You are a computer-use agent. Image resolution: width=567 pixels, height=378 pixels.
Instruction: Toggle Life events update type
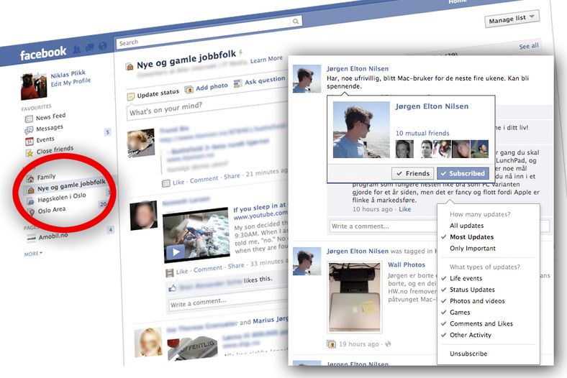[466, 278]
